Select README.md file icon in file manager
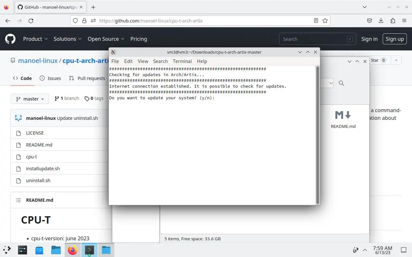This screenshot has width=412, height=257. pyautogui.click(x=343, y=115)
